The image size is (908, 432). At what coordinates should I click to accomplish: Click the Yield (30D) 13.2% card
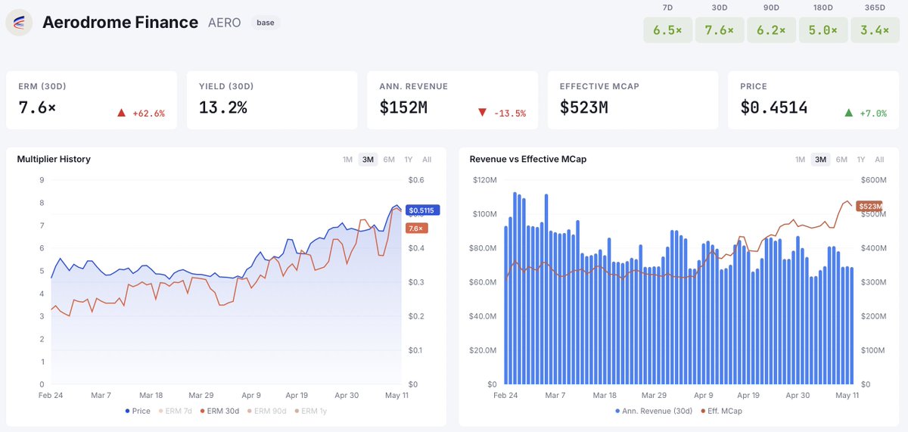(x=272, y=100)
